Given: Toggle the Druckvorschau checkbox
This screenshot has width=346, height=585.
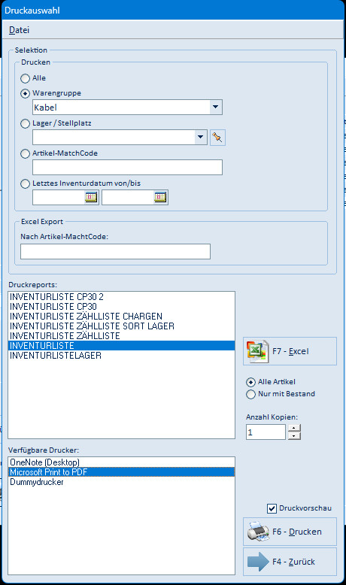Looking at the screenshot, I should coord(272,508).
